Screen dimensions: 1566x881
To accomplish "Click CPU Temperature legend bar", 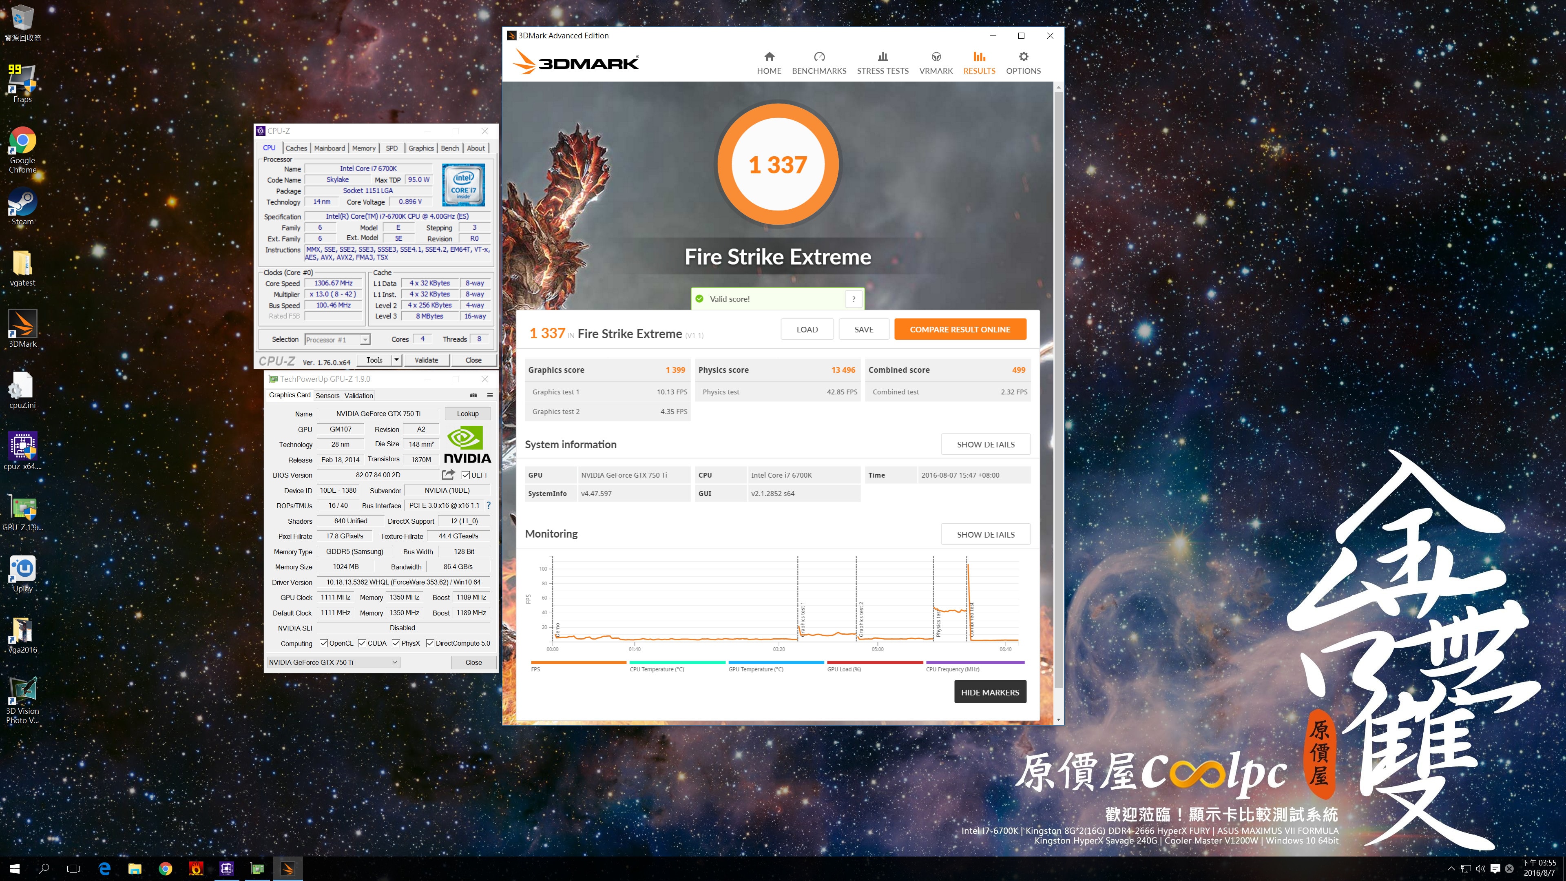I will tap(677, 662).
